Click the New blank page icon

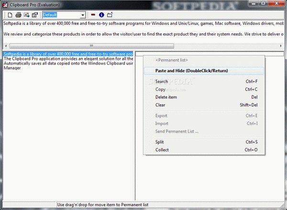coord(10,15)
